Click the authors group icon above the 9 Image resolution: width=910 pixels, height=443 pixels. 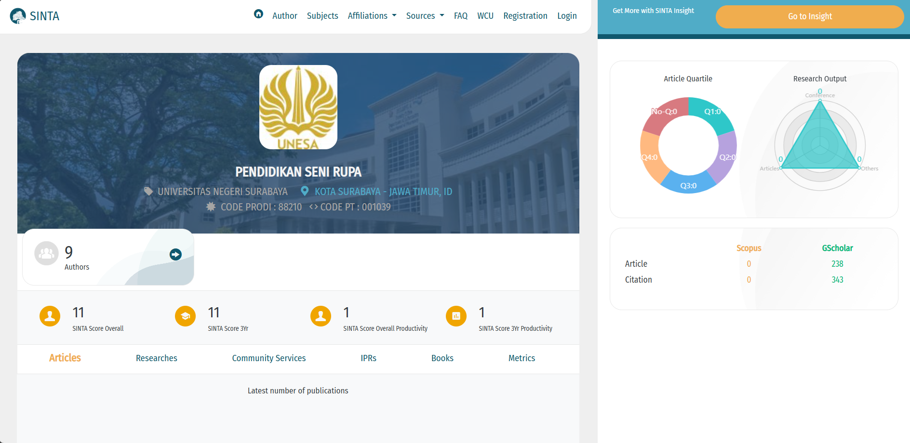[46, 253]
